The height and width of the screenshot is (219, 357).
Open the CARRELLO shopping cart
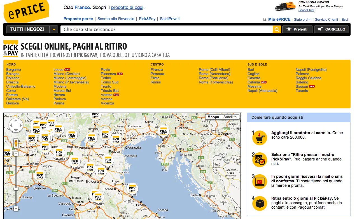[332, 29]
